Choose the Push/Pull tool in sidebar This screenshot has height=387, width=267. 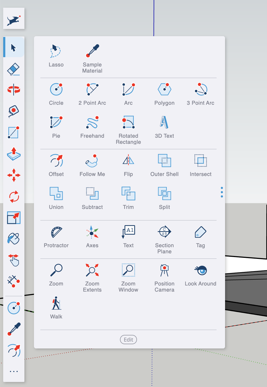14,154
